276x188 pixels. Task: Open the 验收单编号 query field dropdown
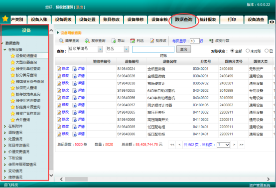click(x=100, y=49)
